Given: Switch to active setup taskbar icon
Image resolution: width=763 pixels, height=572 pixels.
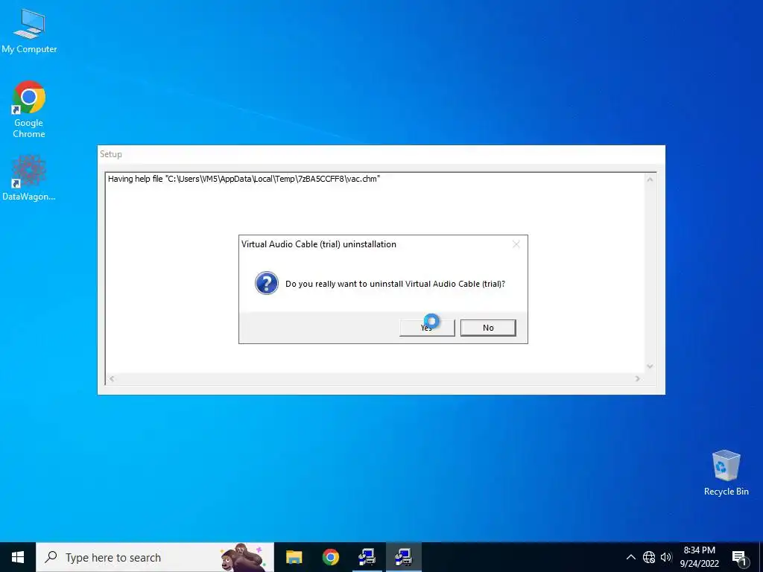Looking at the screenshot, I should point(403,557).
